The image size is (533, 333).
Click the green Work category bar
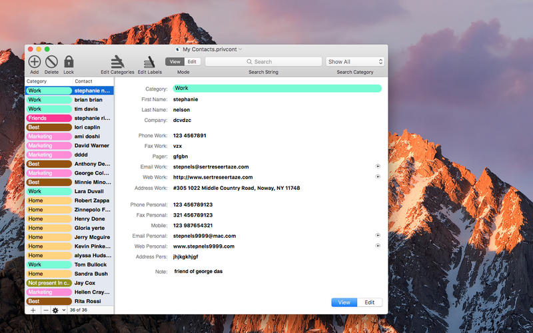277,89
